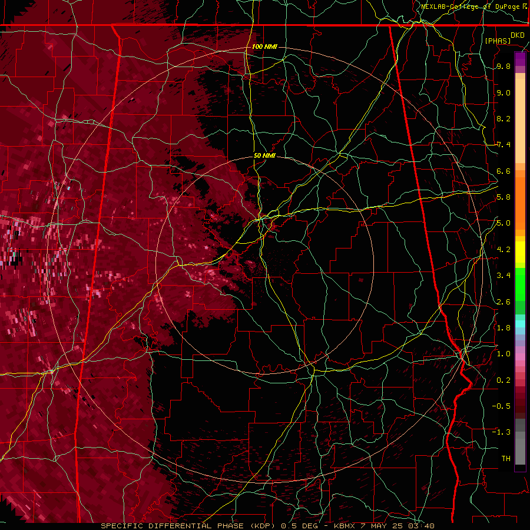
Task: Click the pink band on the color bar
Action: click(x=520, y=357)
